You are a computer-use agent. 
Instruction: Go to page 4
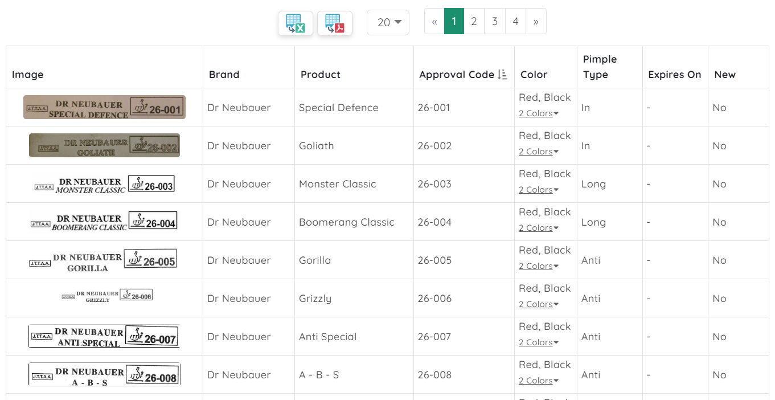tap(515, 22)
